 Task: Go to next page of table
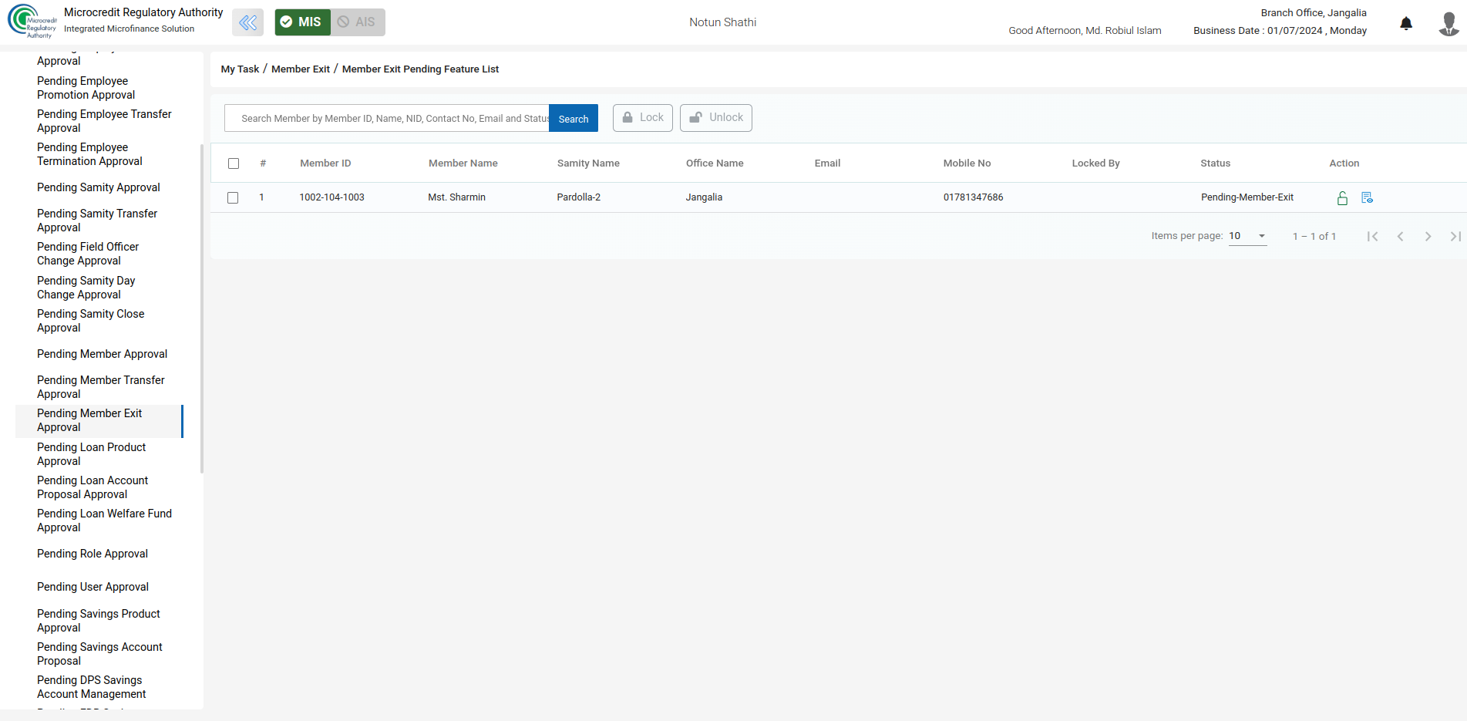[1428, 237]
